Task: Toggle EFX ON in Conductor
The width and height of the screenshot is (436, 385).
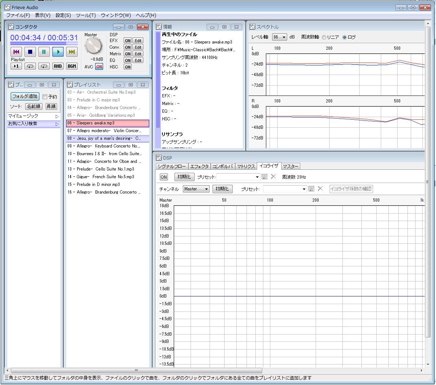Action: coord(128,41)
